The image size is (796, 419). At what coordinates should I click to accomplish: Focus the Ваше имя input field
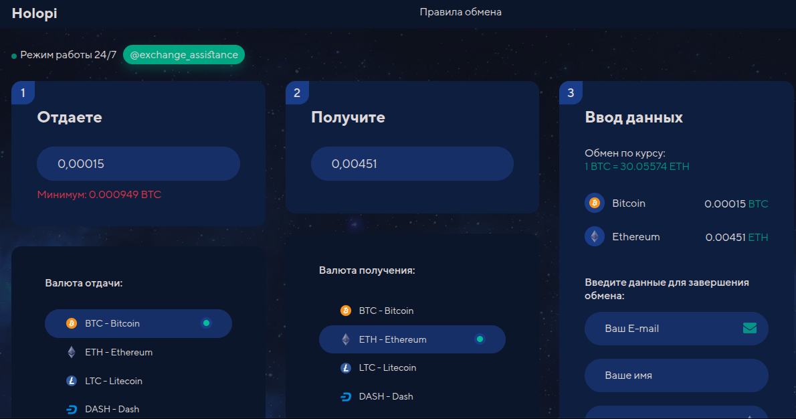point(676,375)
